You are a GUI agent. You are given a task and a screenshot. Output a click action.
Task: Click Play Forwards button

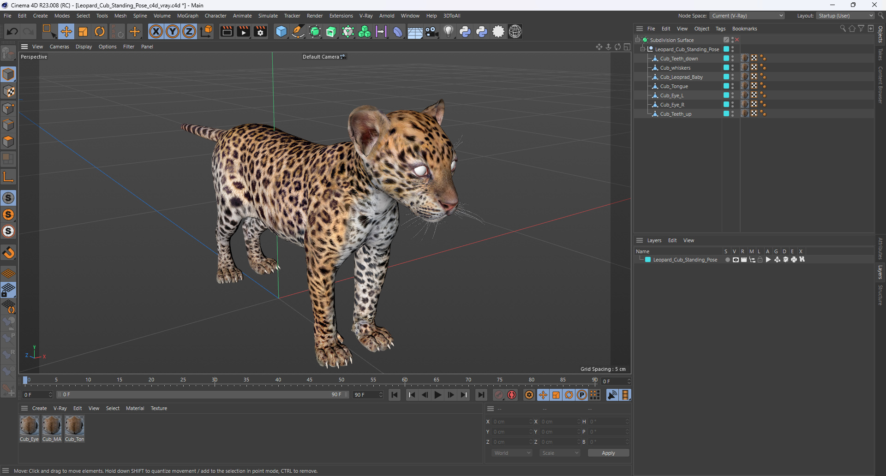(438, 395)
